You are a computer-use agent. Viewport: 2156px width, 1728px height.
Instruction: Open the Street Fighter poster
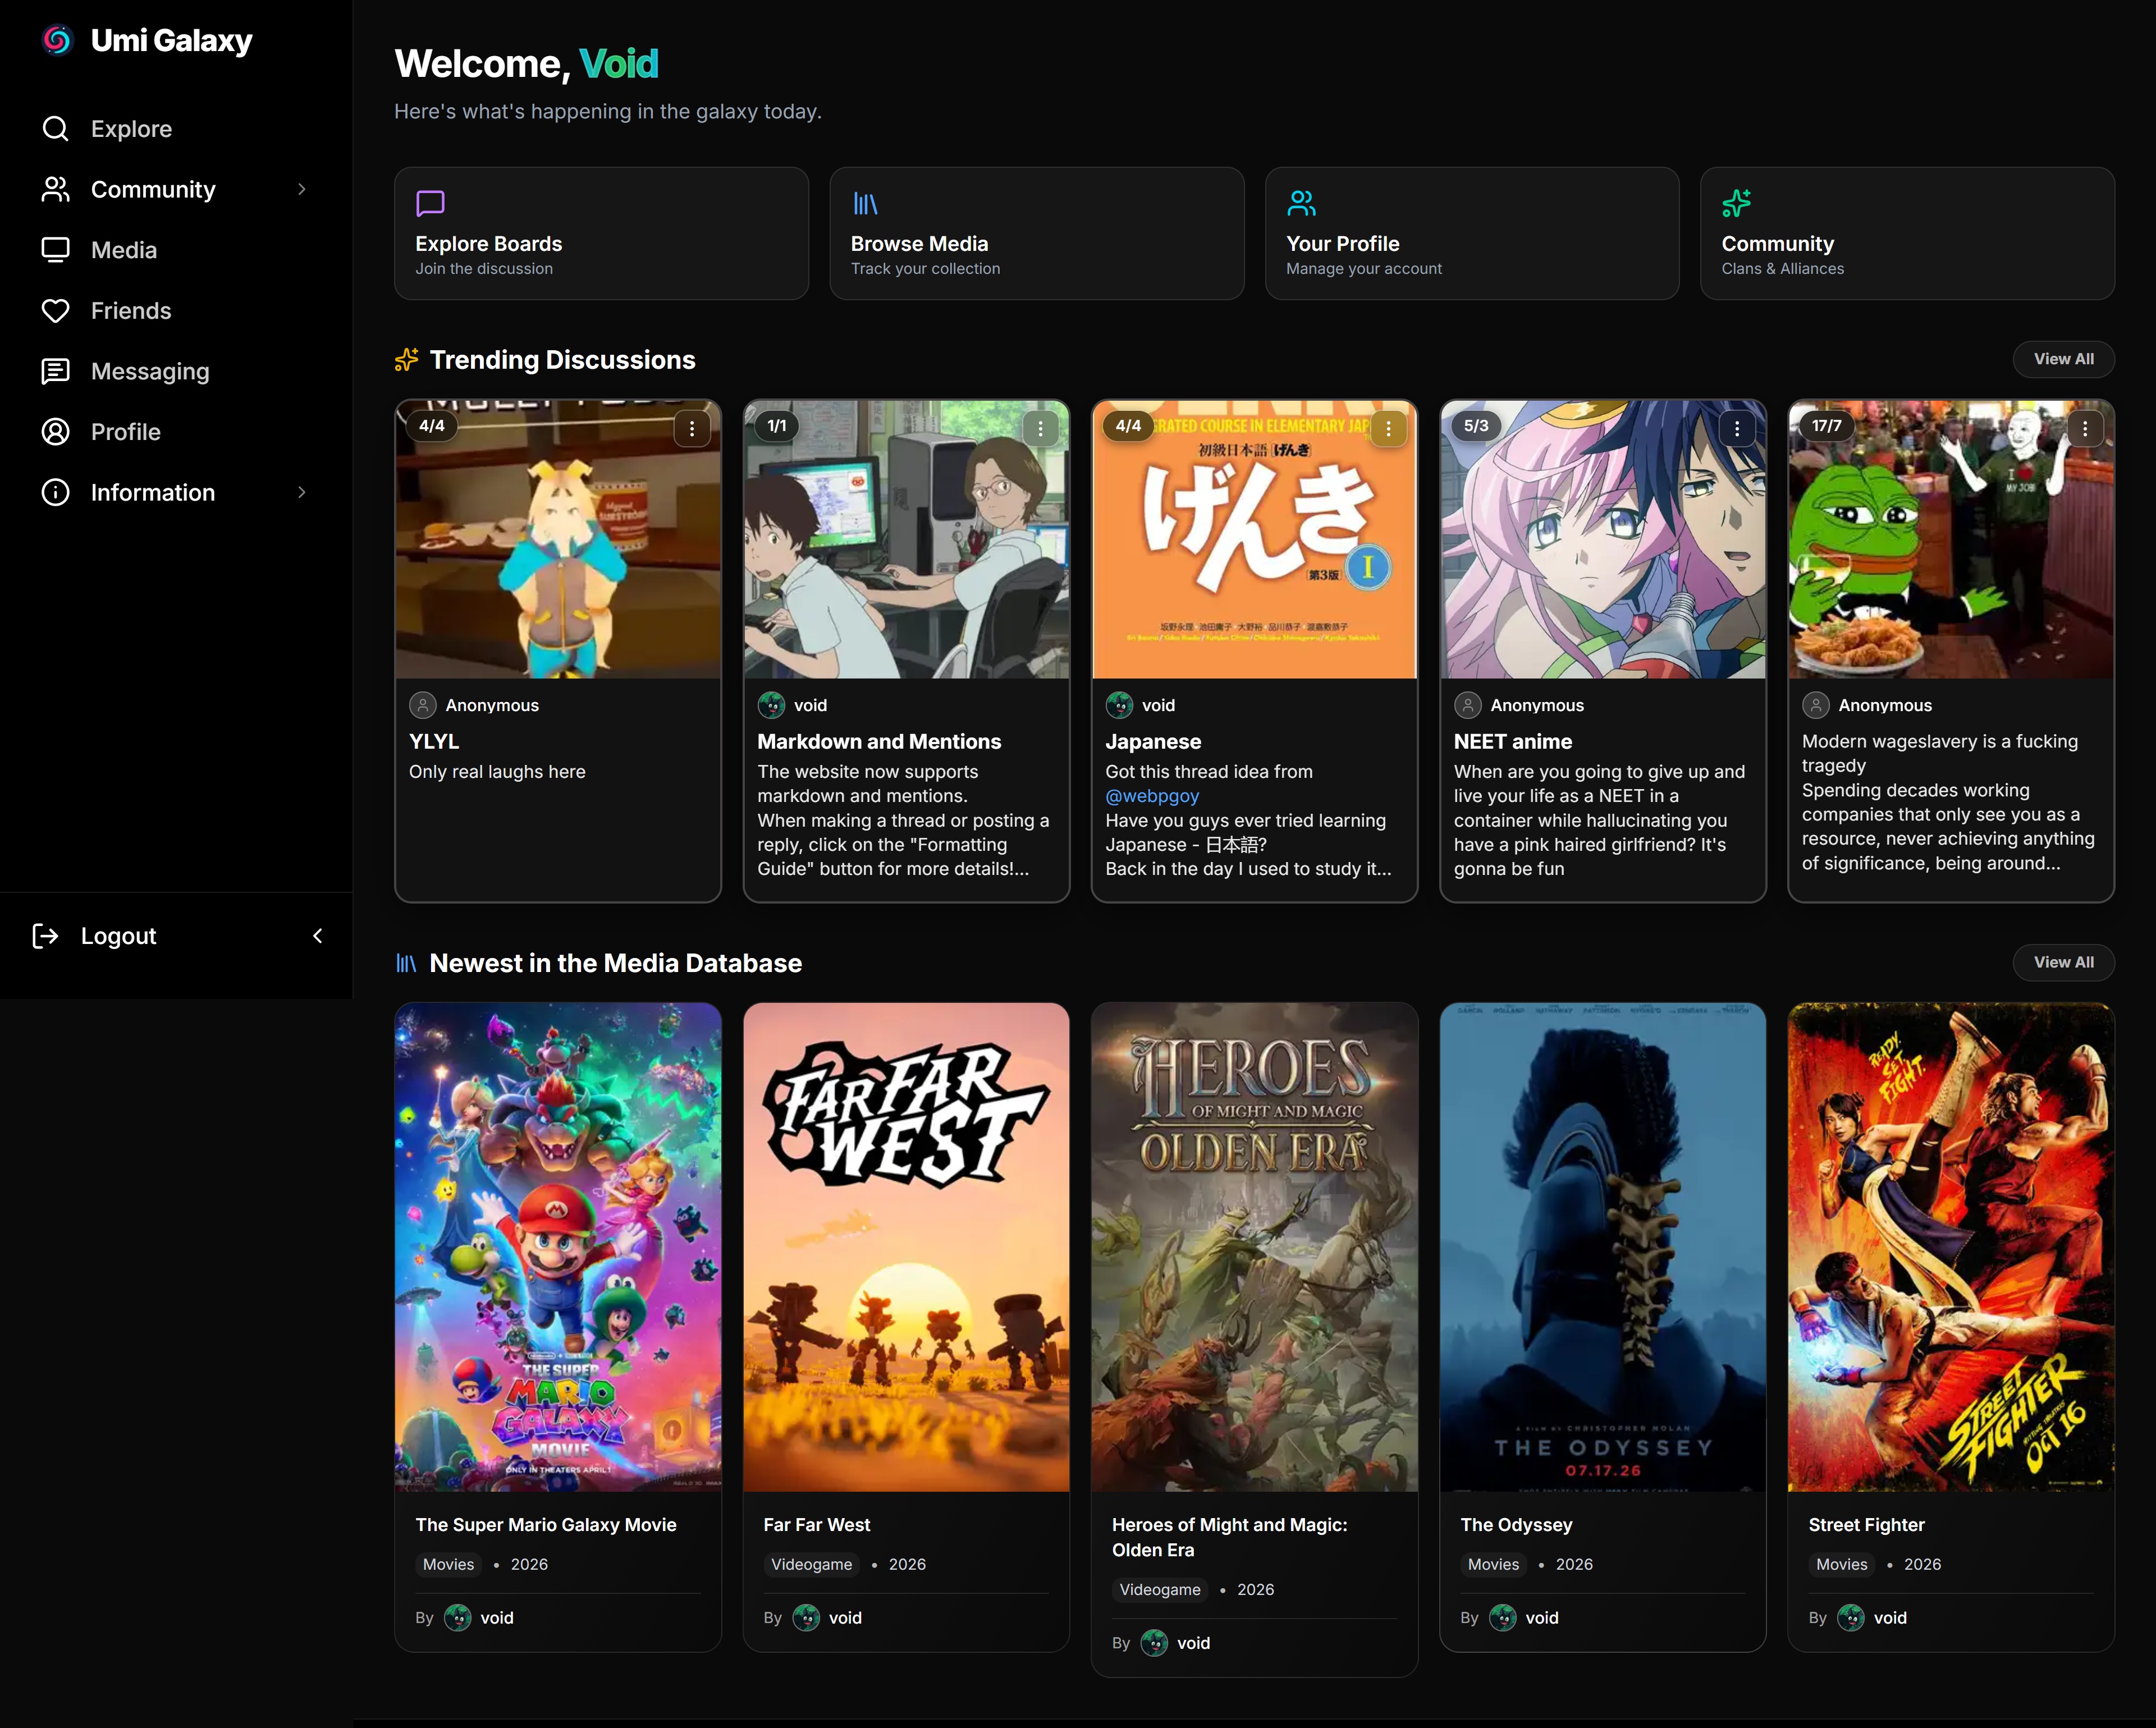click(x=1951, y=1247)
